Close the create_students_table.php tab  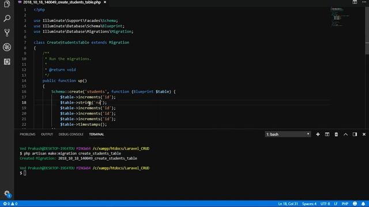tap(105, 2)
